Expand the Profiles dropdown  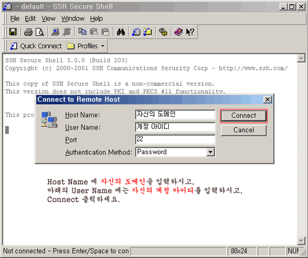coord(86,46)
